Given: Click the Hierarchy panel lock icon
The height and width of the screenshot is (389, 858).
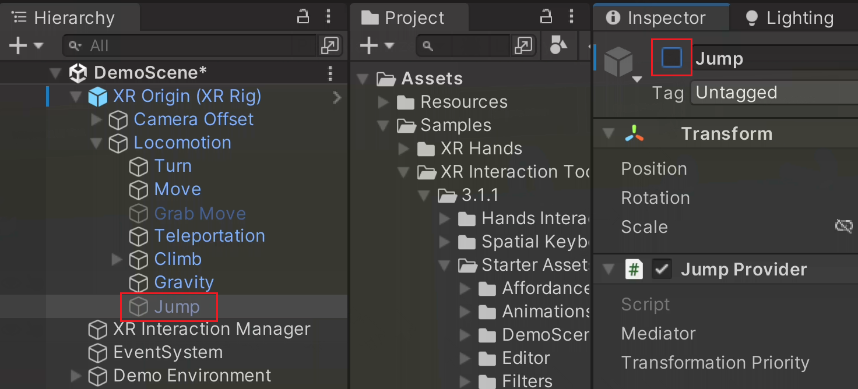Looking at the screenshot, I should [x=303, y=17].
